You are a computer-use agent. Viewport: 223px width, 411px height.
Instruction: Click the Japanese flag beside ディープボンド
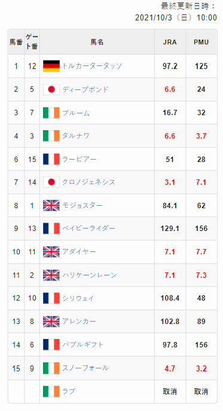(51, 89)
